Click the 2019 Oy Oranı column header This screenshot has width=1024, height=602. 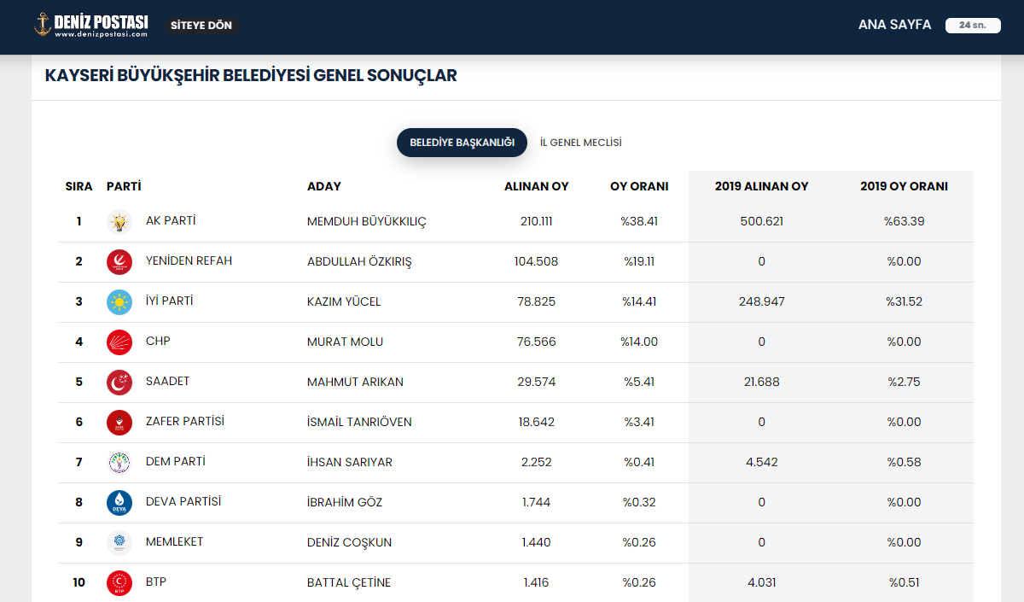pyautogui.click(x=904, y=186)
